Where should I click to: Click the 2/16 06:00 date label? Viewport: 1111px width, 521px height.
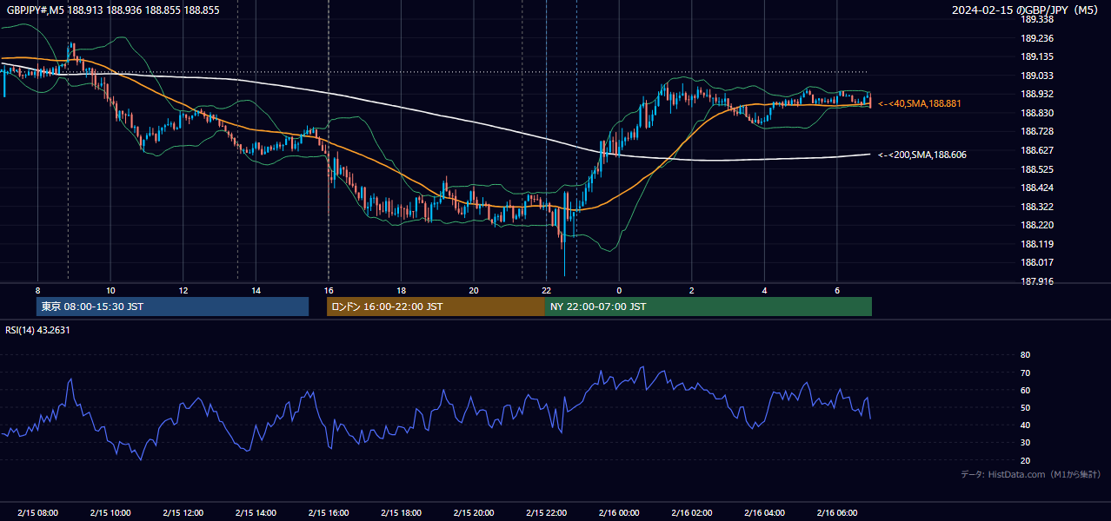coord(836,512)
